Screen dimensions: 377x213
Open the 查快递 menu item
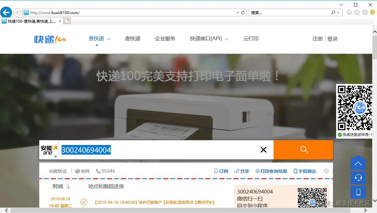pos(96,38)
